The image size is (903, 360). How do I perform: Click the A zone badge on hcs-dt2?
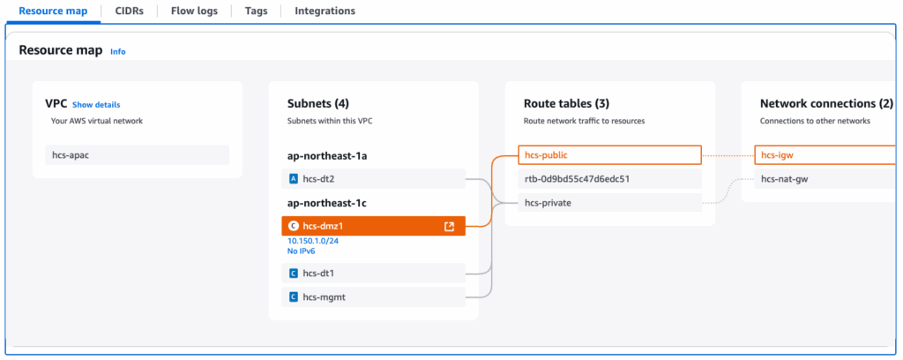pos(294,179)
